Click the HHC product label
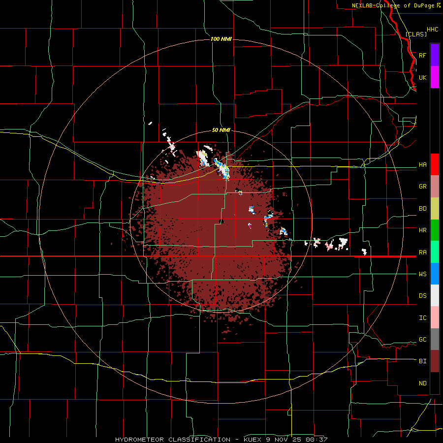Image resolution: width=443 pixels, height=443 pixels. [x=433, y=30]
